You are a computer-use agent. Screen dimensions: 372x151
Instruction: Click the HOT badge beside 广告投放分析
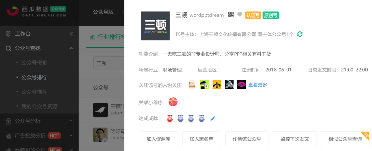54,136
